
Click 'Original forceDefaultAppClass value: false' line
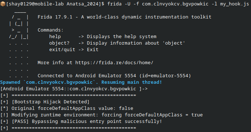pos(67,108)
